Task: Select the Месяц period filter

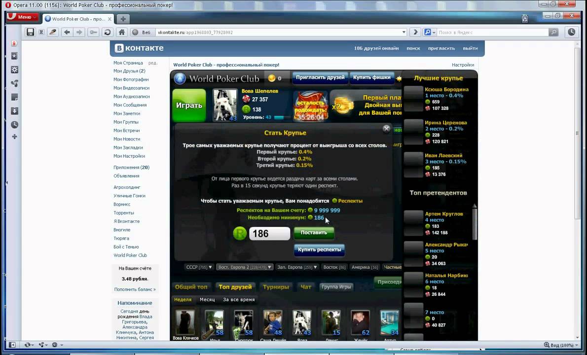Action: 207,300
